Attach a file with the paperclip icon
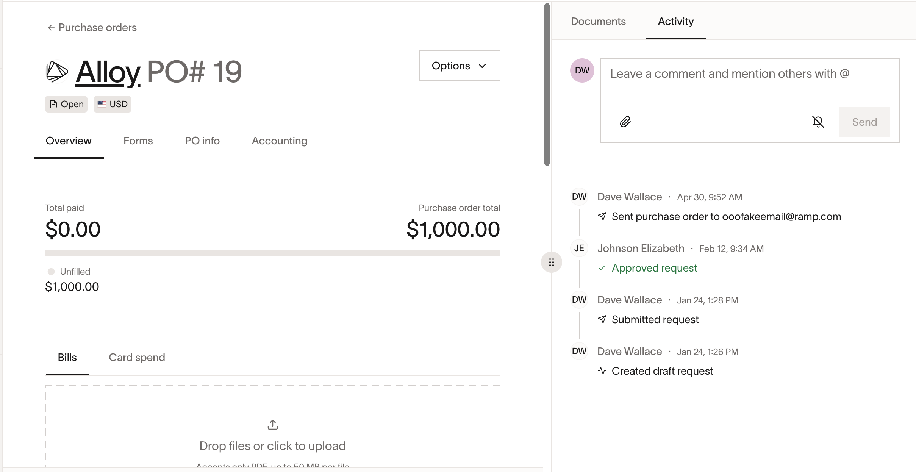 pyautogui.click(x=625, y=122)
